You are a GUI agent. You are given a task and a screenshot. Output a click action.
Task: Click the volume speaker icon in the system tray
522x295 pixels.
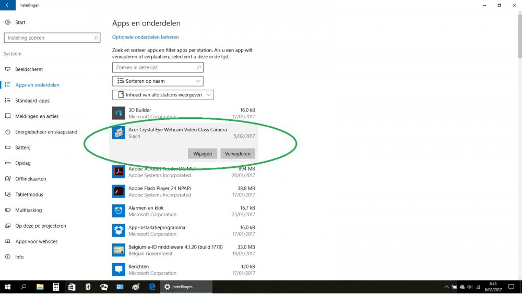(x=470, y=287)
